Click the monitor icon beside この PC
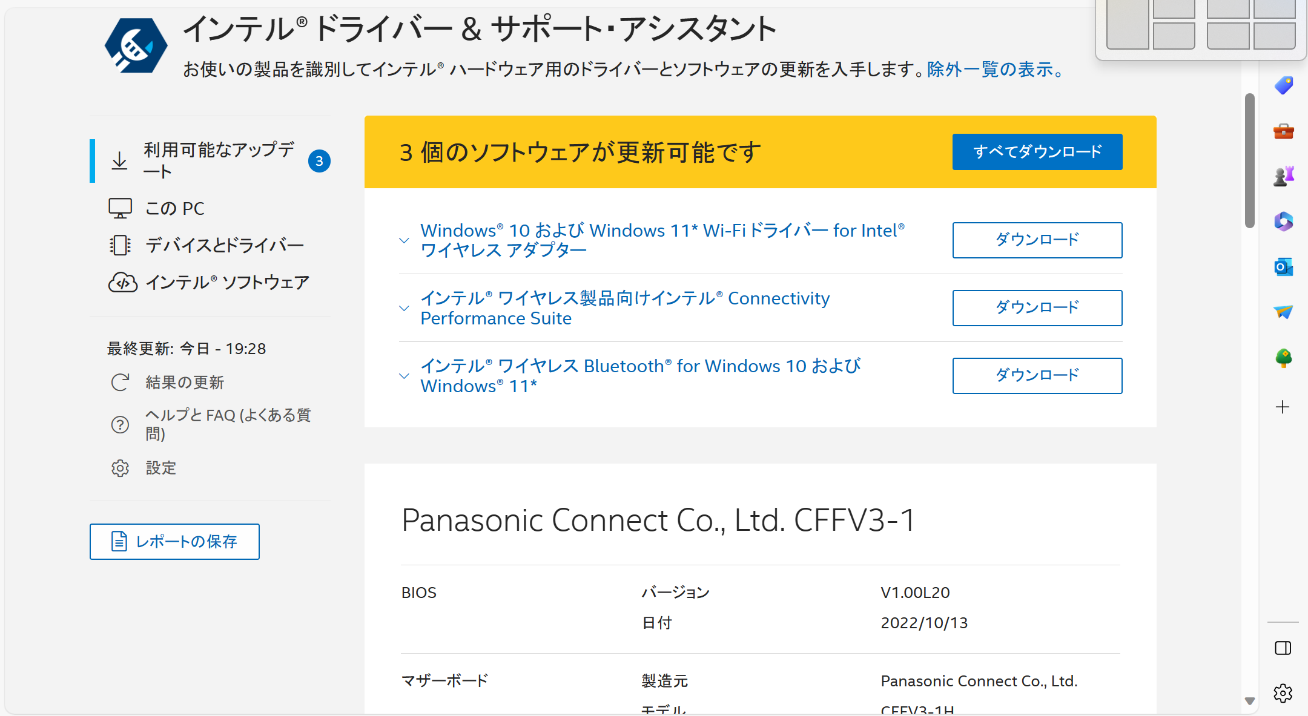This screenshot has width=1308, height=716. [x=120, y=208]
